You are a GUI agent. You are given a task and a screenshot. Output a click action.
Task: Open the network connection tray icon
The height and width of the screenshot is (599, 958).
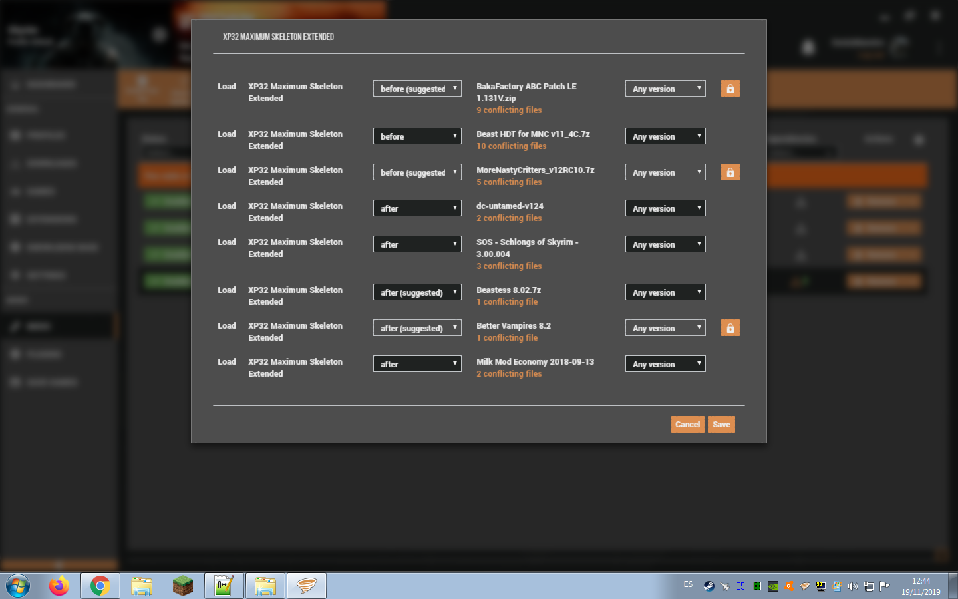[869, 586]
